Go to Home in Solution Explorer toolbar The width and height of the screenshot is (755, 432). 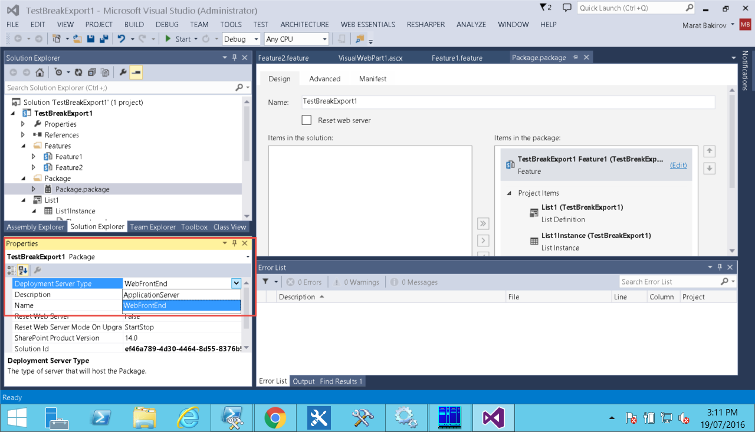click(x=39, y=72)
